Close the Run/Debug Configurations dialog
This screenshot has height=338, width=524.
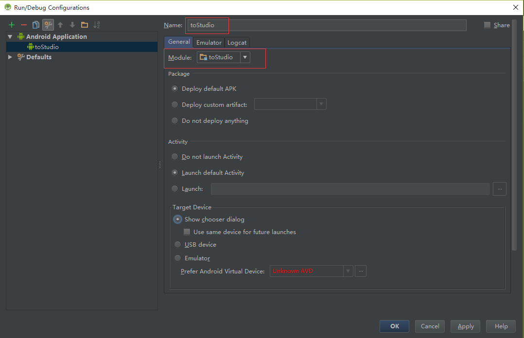[516, 7]
